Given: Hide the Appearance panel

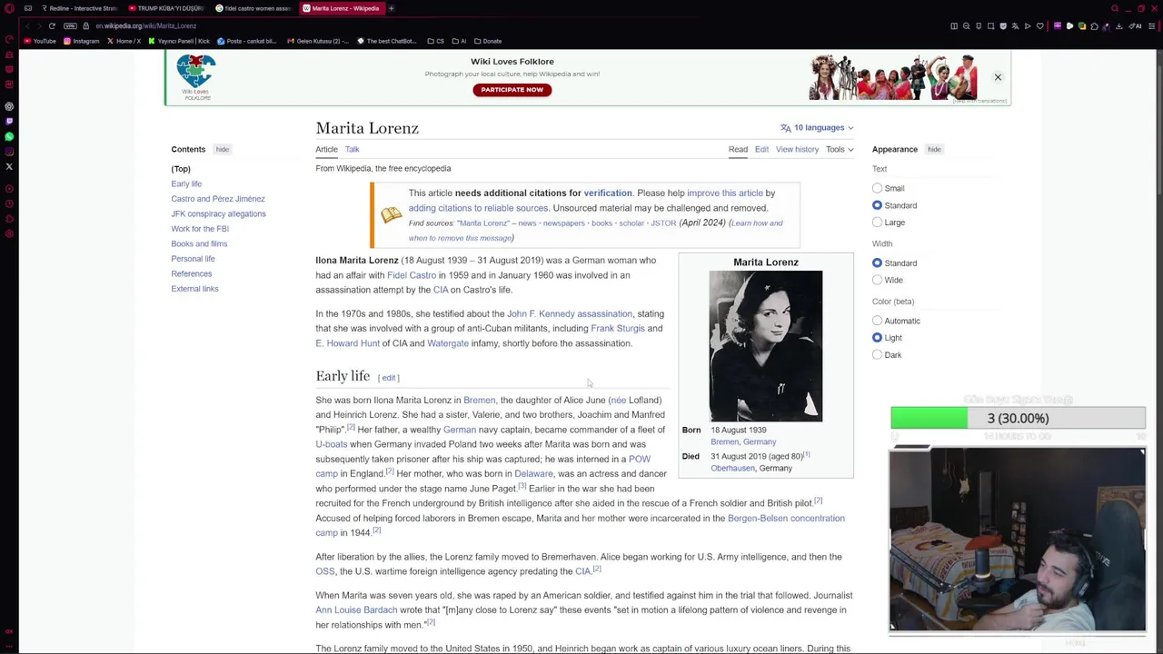Looking at the screenshot, I should (934, 149).
